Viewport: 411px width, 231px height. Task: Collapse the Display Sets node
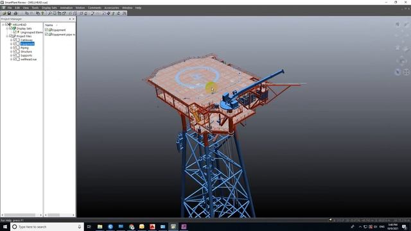click(x=7, y=28)
